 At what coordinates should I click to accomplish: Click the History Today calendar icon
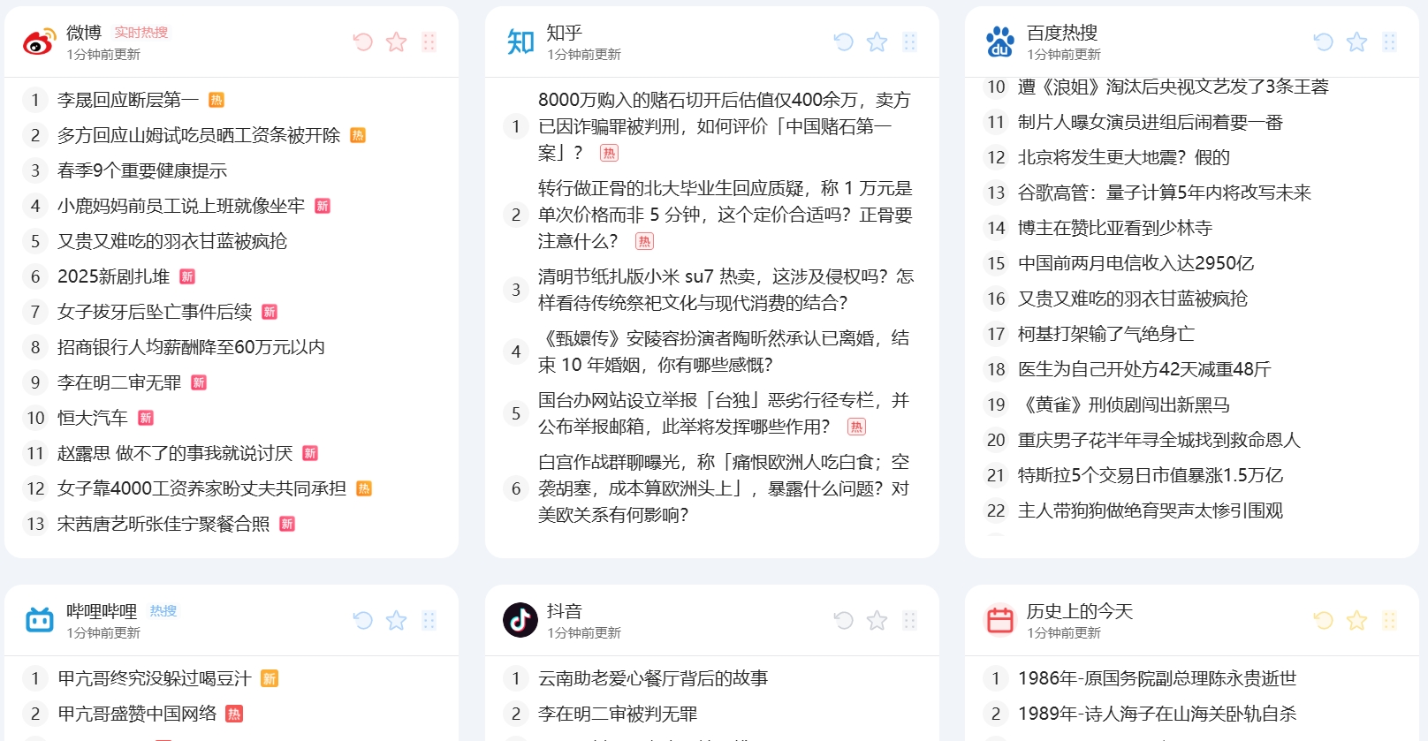(x=1000, y=620)
